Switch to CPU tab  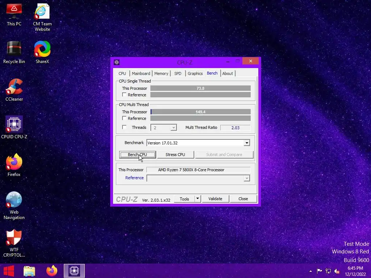(122, 73)
